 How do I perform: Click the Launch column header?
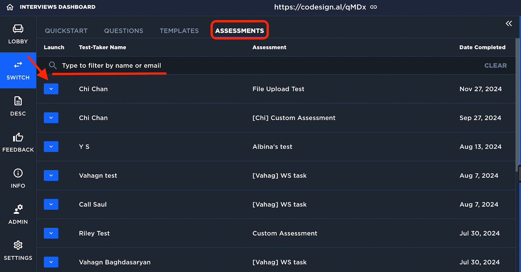tap(54, 47)
